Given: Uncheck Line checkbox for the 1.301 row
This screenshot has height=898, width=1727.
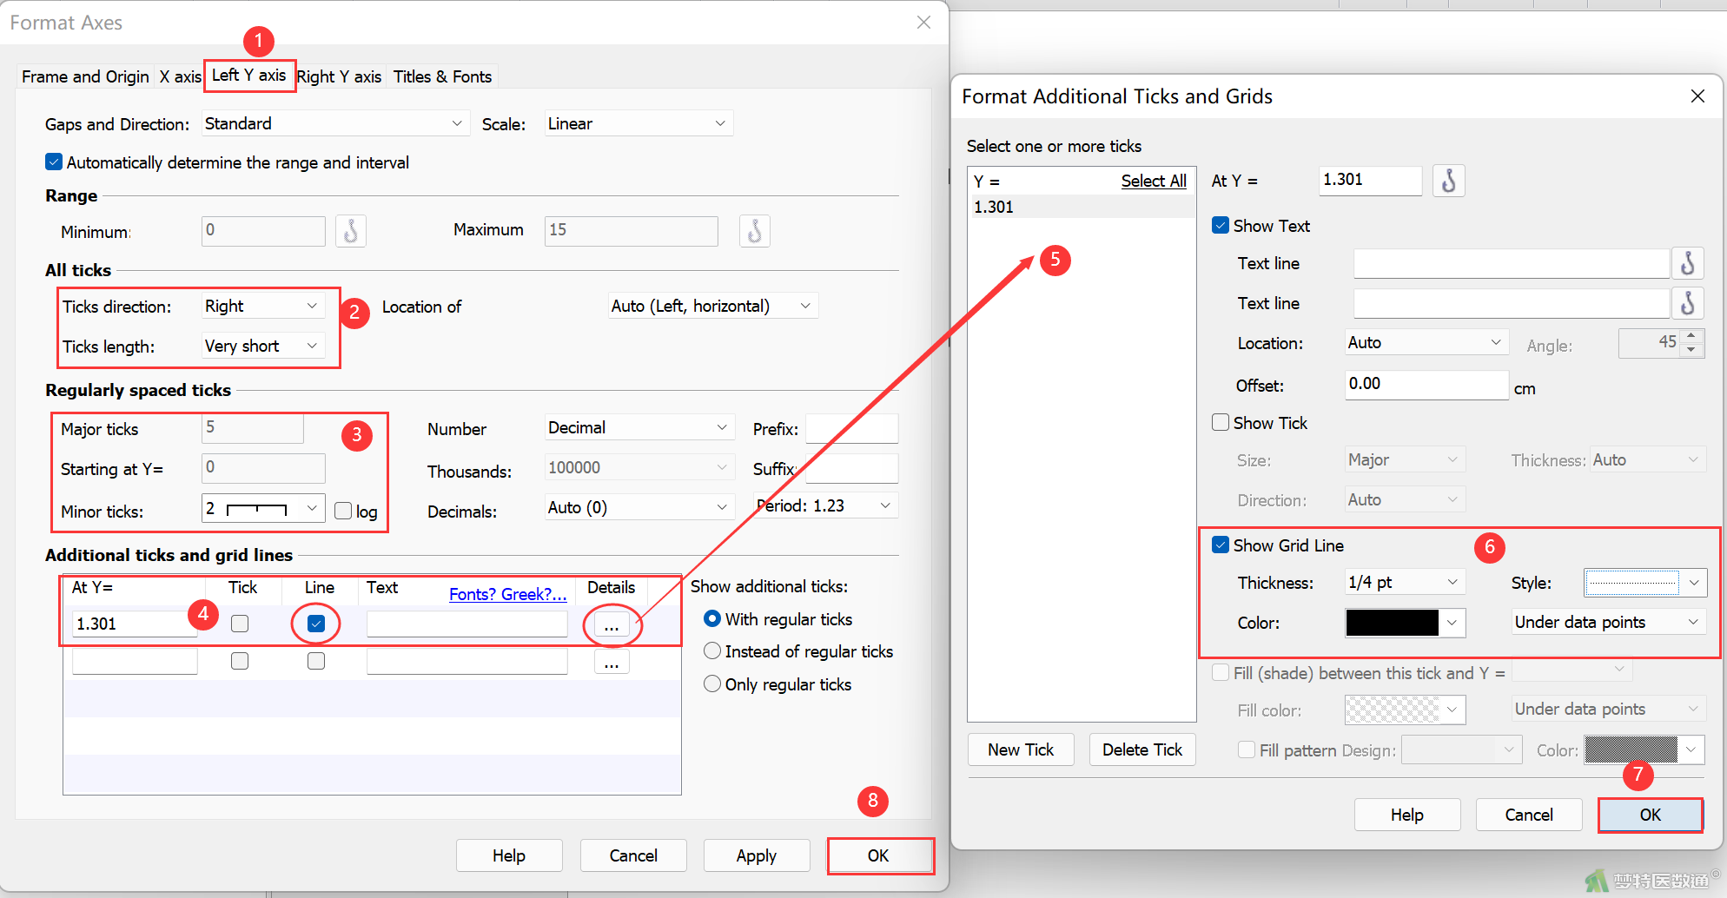Looking at the screenshot, I should [316, 624].
